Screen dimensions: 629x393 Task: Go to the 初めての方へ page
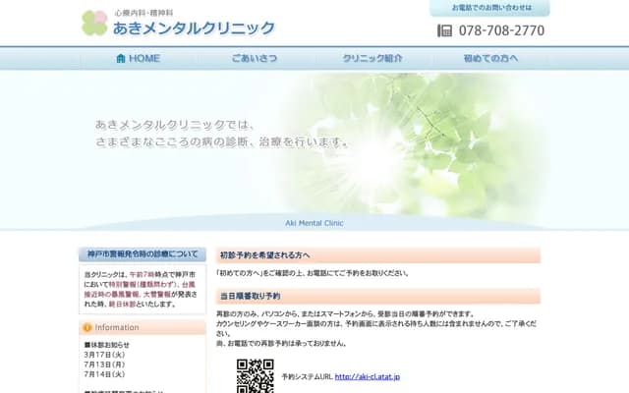click(x=490, y=58)
